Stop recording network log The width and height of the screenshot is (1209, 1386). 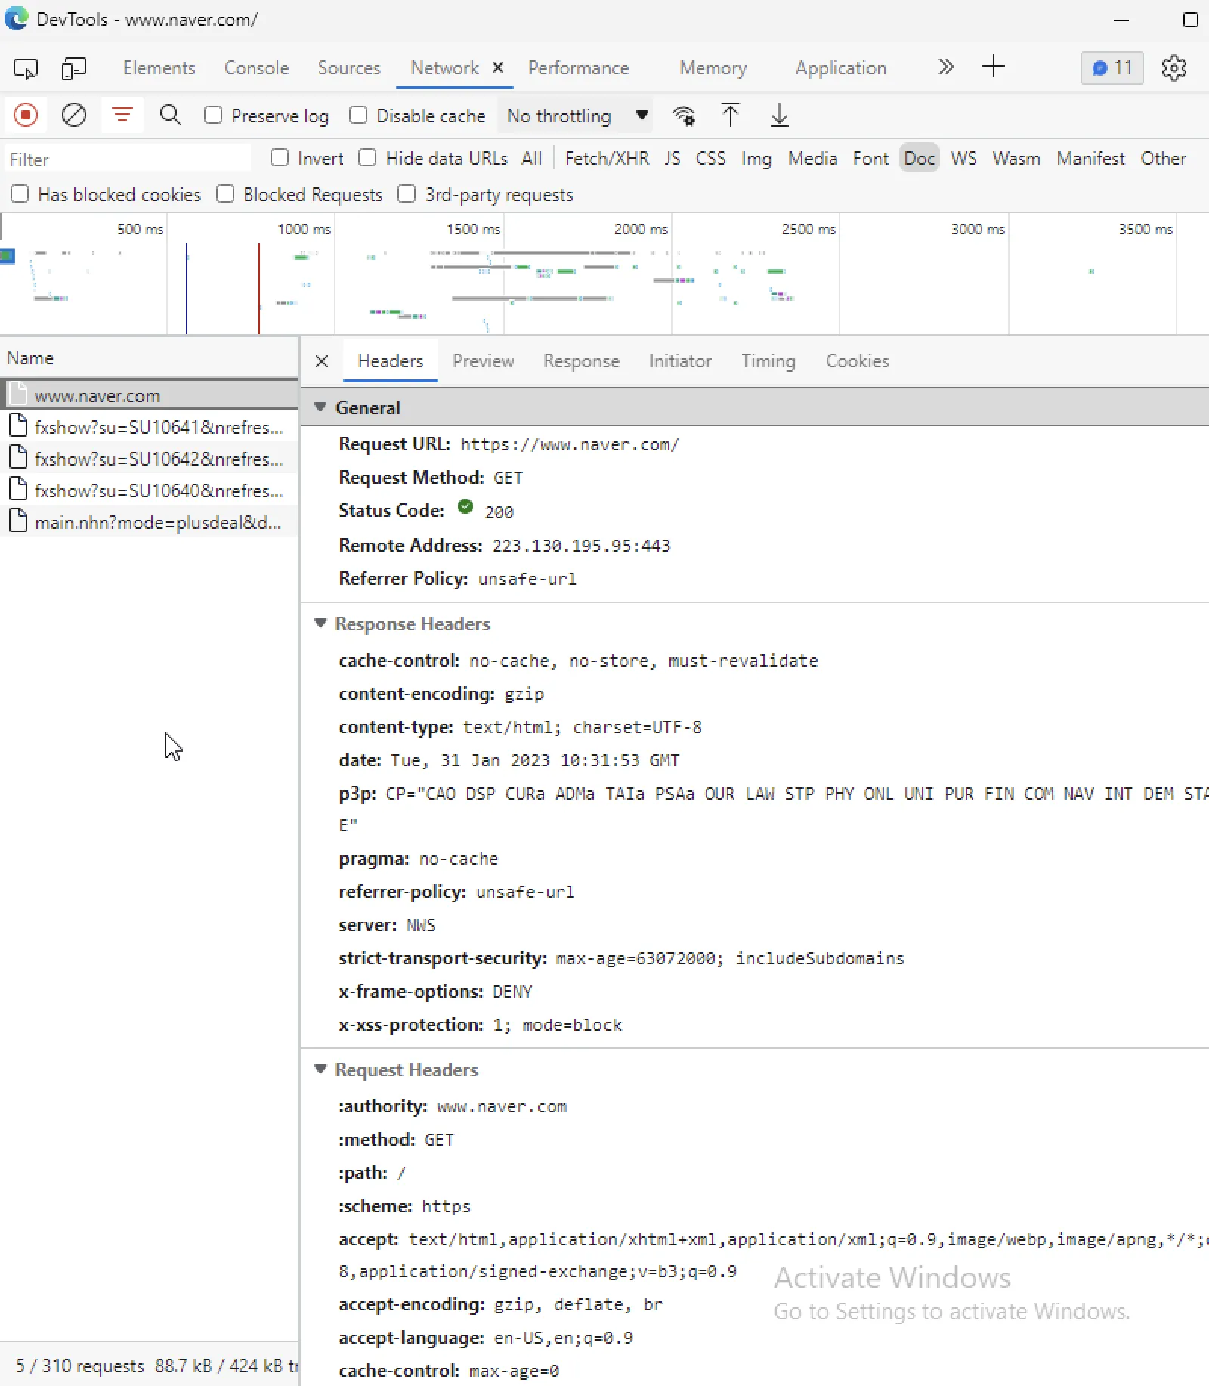pyautogui.click(x=26, y=116)
